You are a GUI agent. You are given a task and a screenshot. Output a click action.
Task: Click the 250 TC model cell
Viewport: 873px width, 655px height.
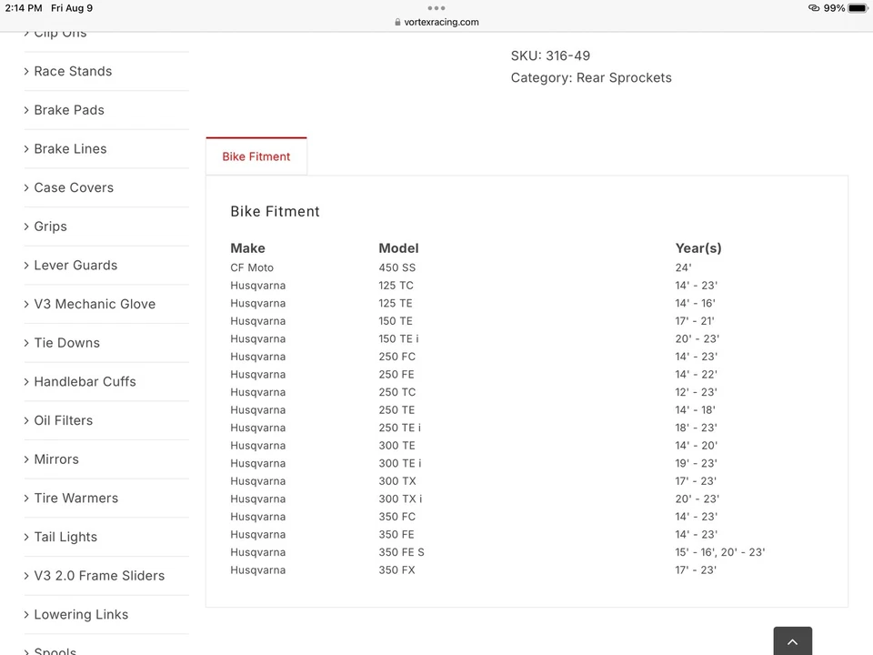point(397,393)
